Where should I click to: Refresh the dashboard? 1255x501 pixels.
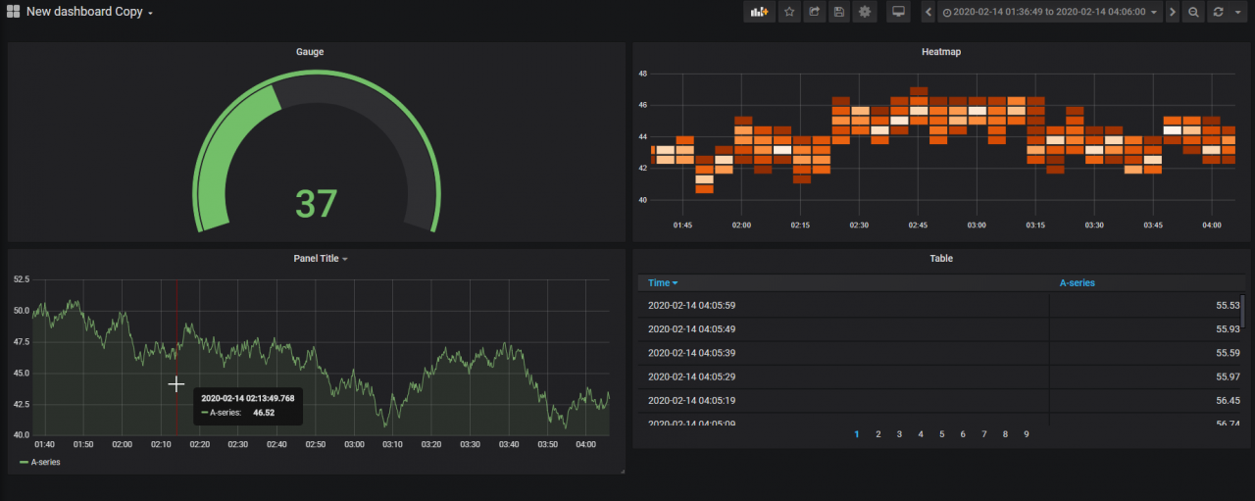tap(1218, 12)
